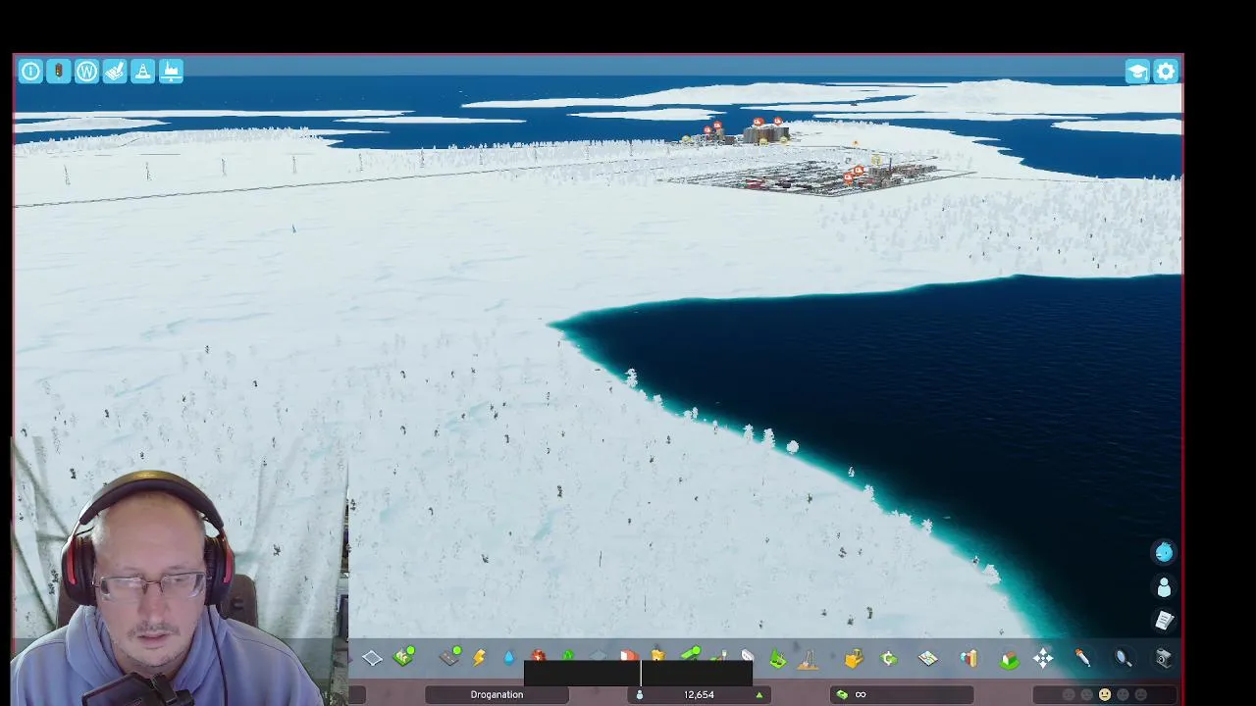Viewport: 1256px width, 706px height.
Task: Open the monuments yellow icon
Action: click(x=657, y=656)
